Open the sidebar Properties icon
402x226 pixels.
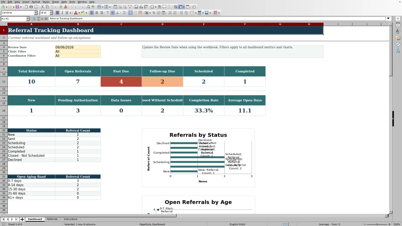[398, 25]
